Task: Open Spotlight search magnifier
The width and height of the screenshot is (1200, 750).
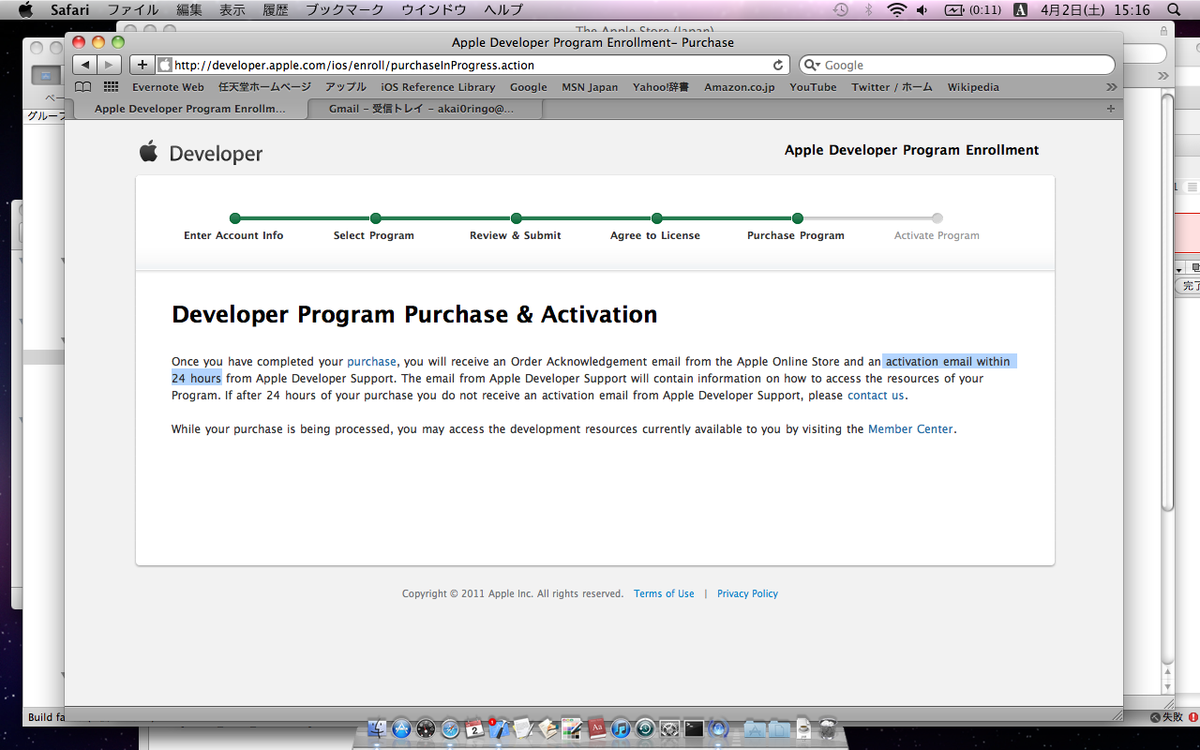Action: (1174, 9)
